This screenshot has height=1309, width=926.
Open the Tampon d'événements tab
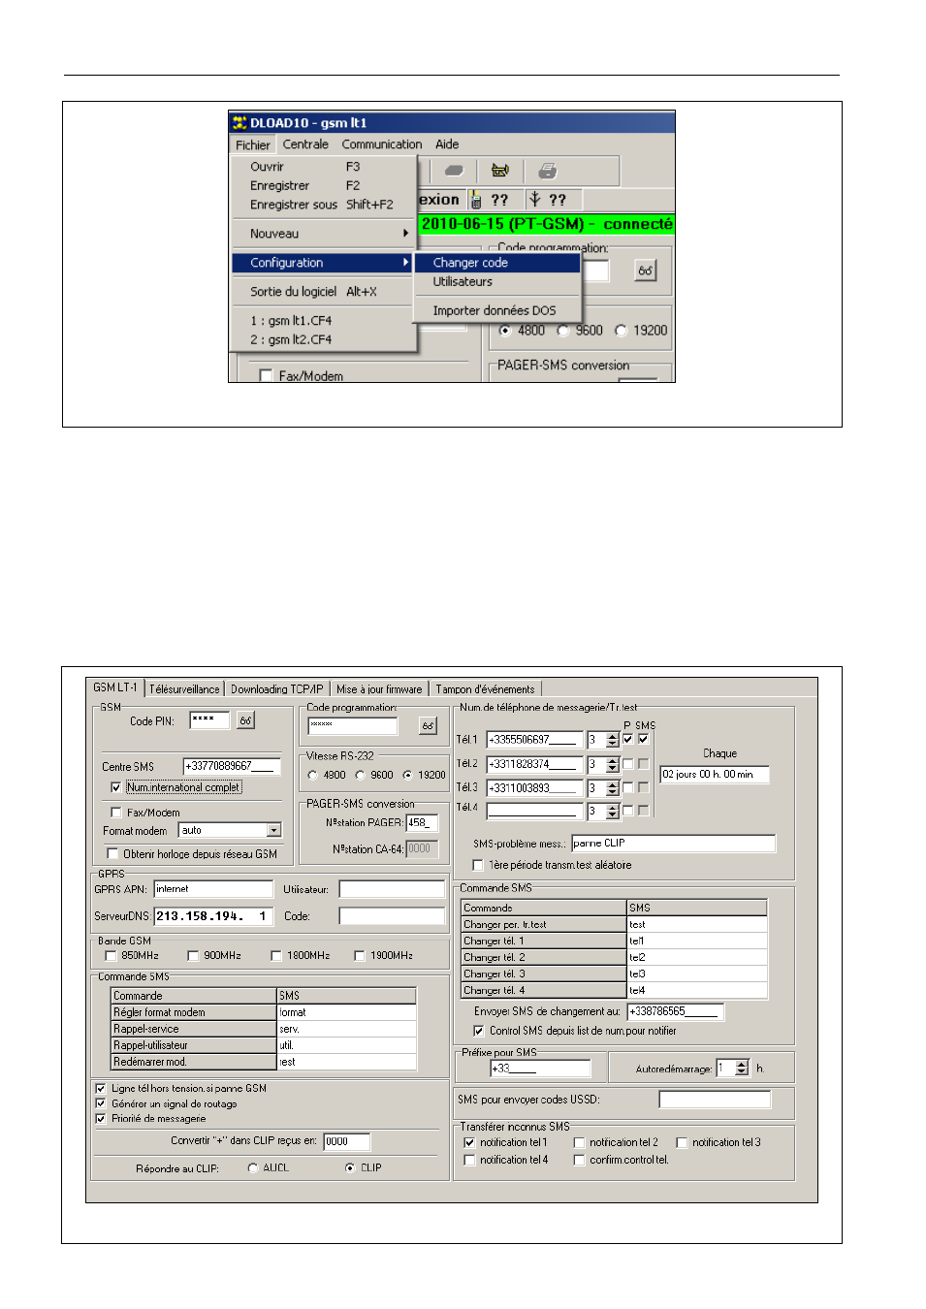tap(485, 689)
